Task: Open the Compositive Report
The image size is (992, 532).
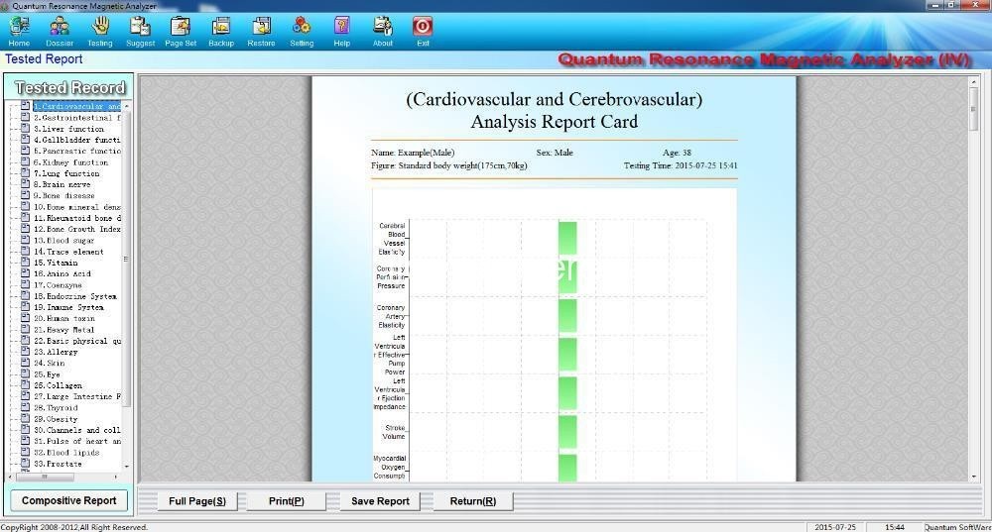Action: pyautogui.click(x=69, y=500)
